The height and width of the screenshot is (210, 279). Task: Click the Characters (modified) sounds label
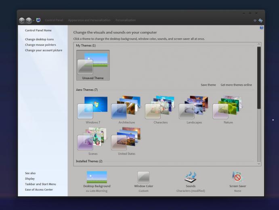tap(191, 191)
